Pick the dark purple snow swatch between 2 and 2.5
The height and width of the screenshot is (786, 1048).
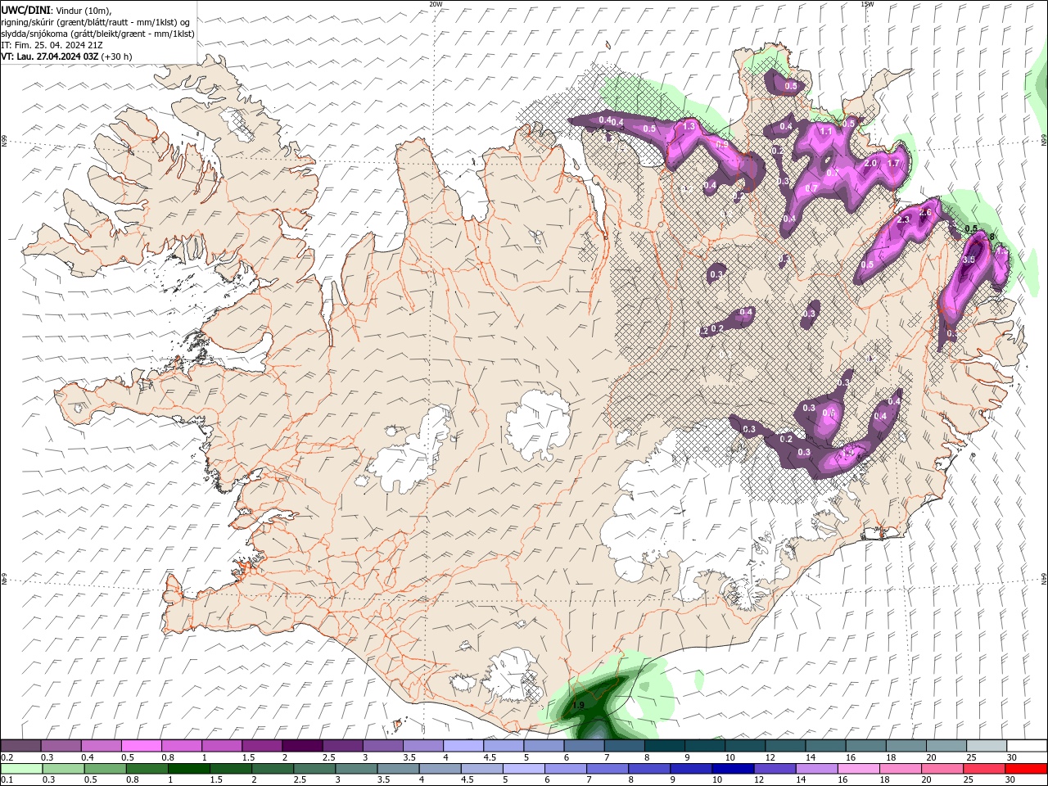302,746
